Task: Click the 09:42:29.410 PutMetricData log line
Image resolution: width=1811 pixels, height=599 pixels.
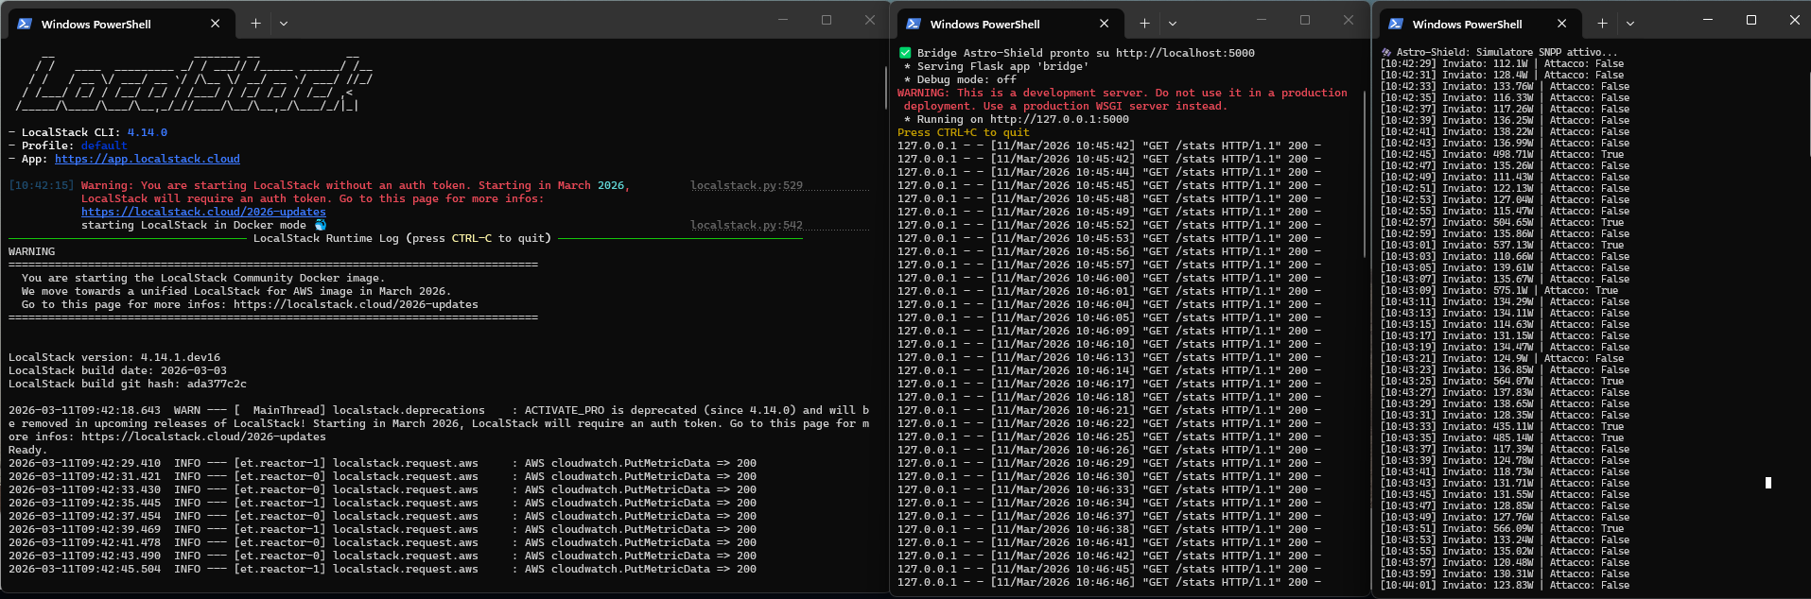Action: 383,463
